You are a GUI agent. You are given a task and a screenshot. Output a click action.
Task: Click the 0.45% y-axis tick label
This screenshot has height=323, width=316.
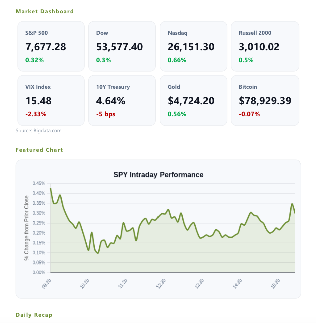coord(39,184)
